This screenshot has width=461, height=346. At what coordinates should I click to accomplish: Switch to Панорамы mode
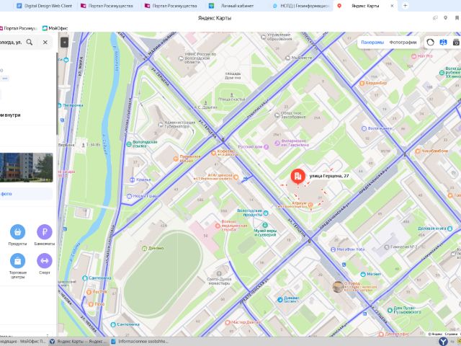click(x=372, y=42)
